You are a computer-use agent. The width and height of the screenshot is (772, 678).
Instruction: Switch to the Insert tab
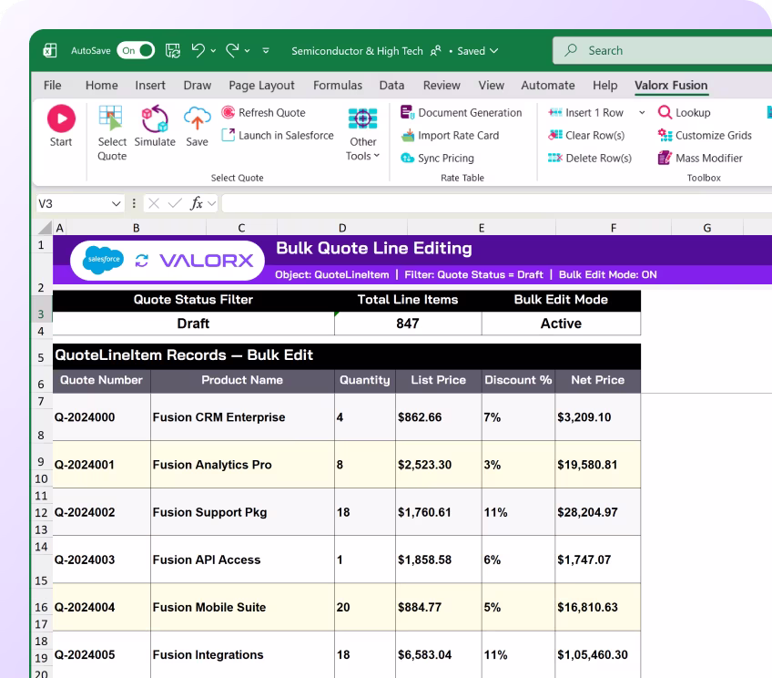(150, 86)
